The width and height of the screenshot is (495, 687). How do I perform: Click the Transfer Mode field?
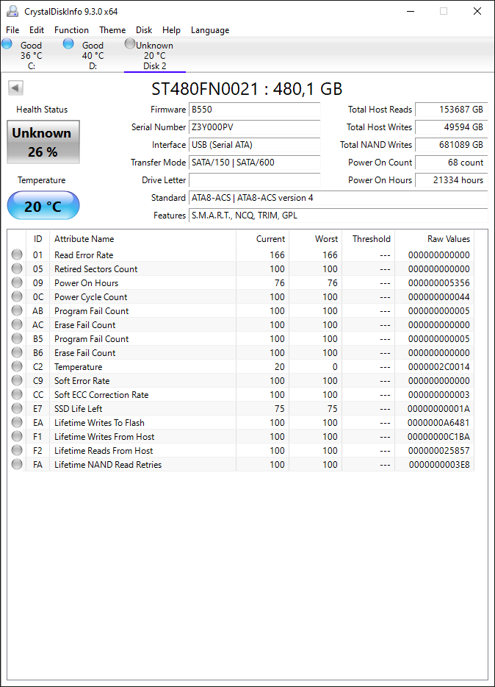pyautogui.click(x=255, y=162)
